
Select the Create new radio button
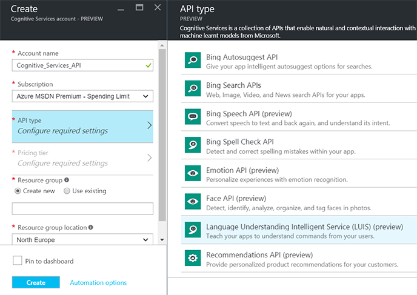(x=18, y=191)
